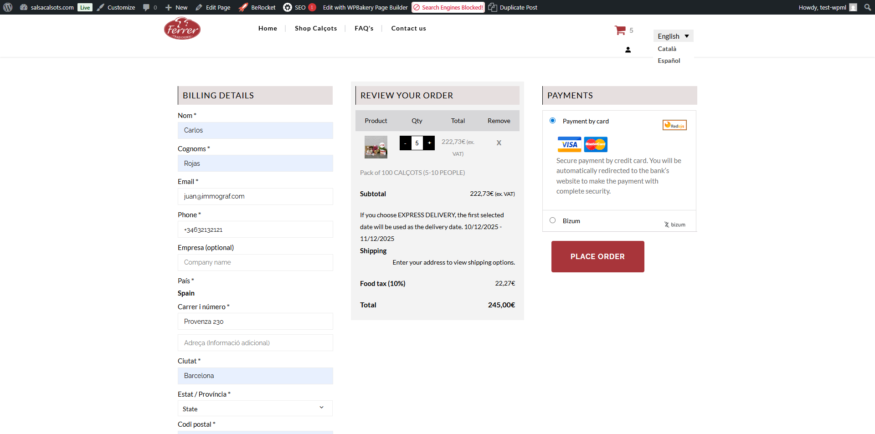Open the FAQ's menu item
This screenshot has height=434, width=875.
pyautogui.click(x=364, y=28)
